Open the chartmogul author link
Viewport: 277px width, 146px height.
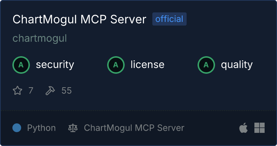point(40,38)
